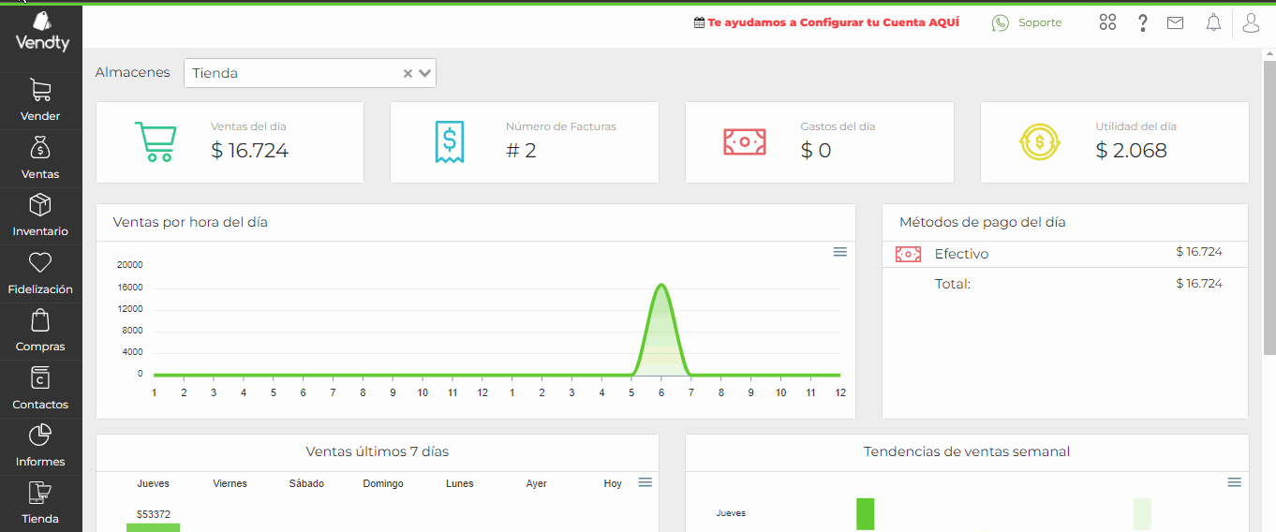Open the notifications bell icon
The height and width of the screenshot is (532, 1276).
(x=1213, y=23)
